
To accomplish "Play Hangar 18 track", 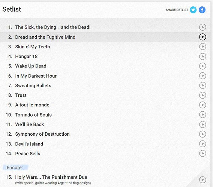I will (x=202, y=56).
